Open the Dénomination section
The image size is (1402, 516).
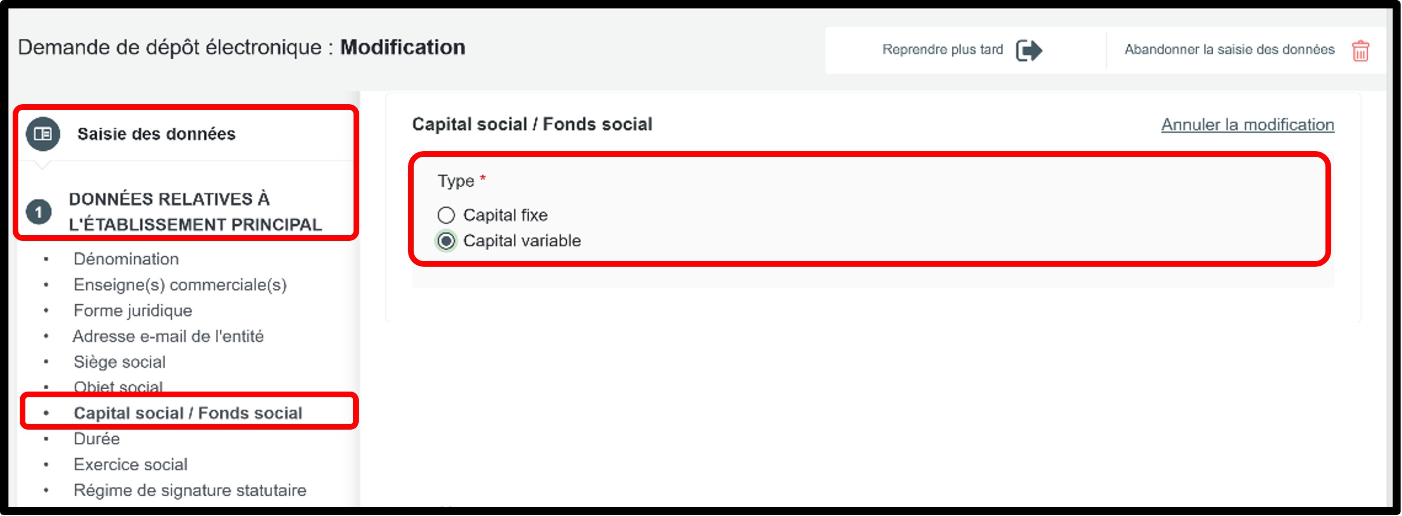tap(126, 259)
